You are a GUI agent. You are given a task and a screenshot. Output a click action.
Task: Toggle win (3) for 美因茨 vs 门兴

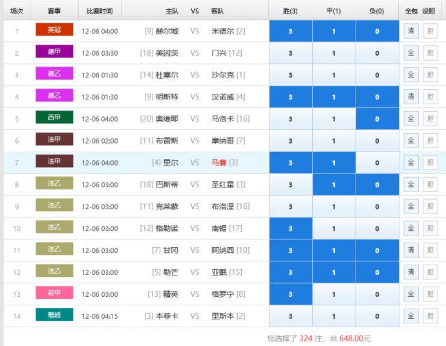coord(290,53)
